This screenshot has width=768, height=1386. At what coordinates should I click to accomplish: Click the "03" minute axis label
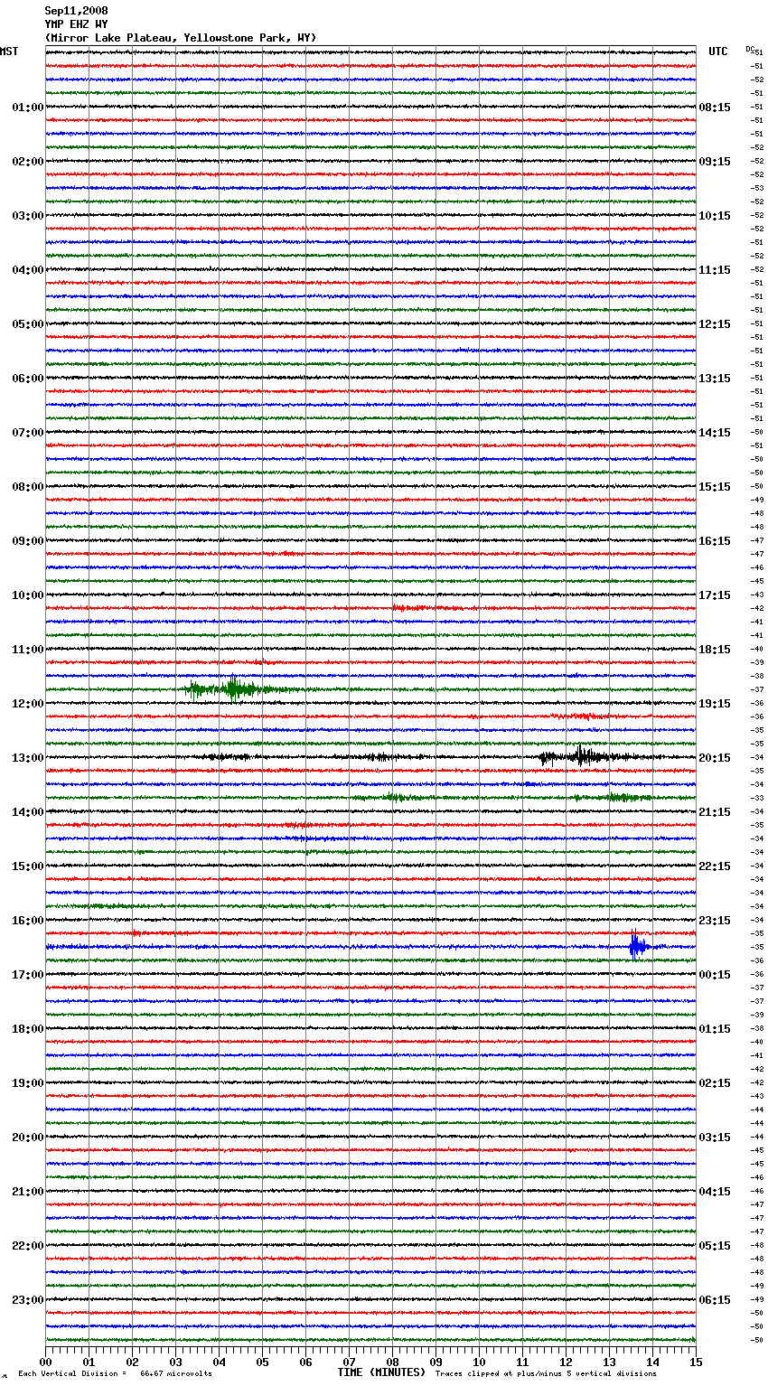(x=175, y=1362)
